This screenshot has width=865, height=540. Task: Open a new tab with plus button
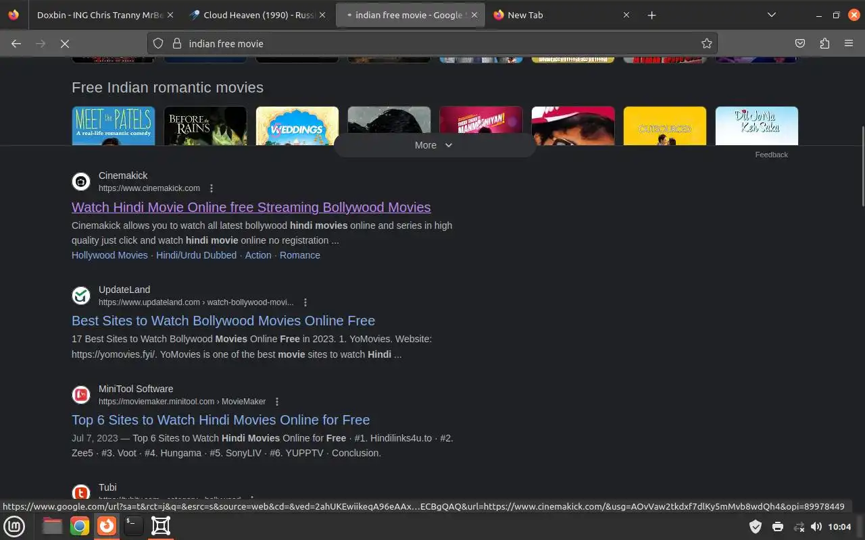point(651,15)
